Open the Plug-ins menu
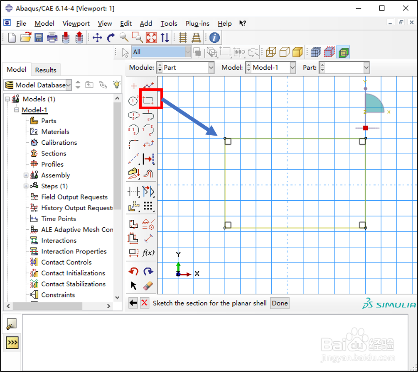Screen dimensions: 418x372 [197, 23]
